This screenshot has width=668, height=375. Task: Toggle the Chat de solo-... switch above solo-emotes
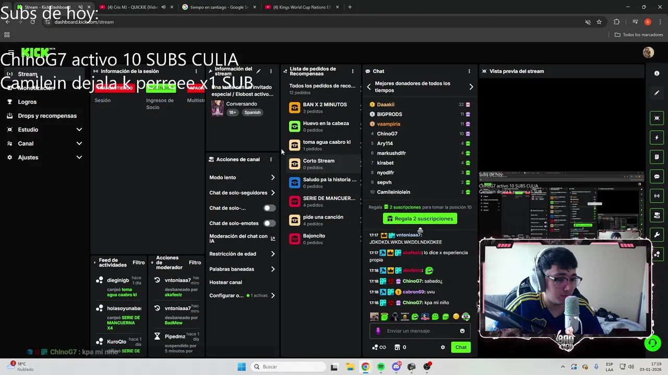coord(269,208)
